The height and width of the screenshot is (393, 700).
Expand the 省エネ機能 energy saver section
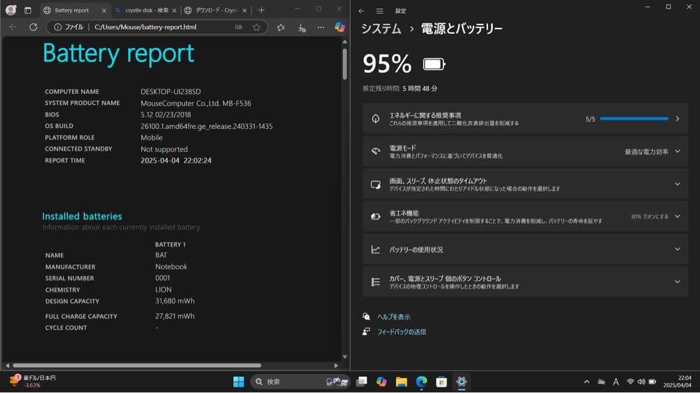(677, 216)
